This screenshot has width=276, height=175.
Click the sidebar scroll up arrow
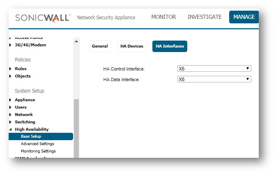coord(76,41)
